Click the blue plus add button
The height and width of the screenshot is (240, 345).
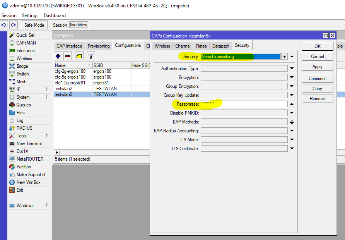point(58,56)
